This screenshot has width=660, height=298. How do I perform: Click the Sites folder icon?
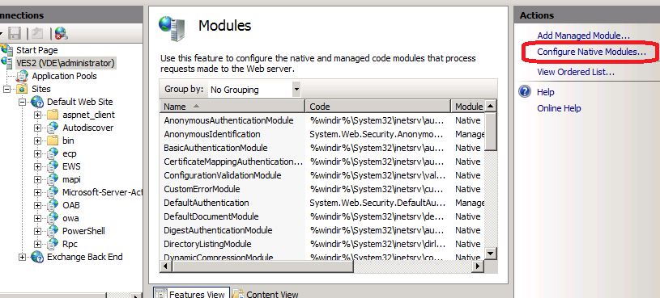22,89
